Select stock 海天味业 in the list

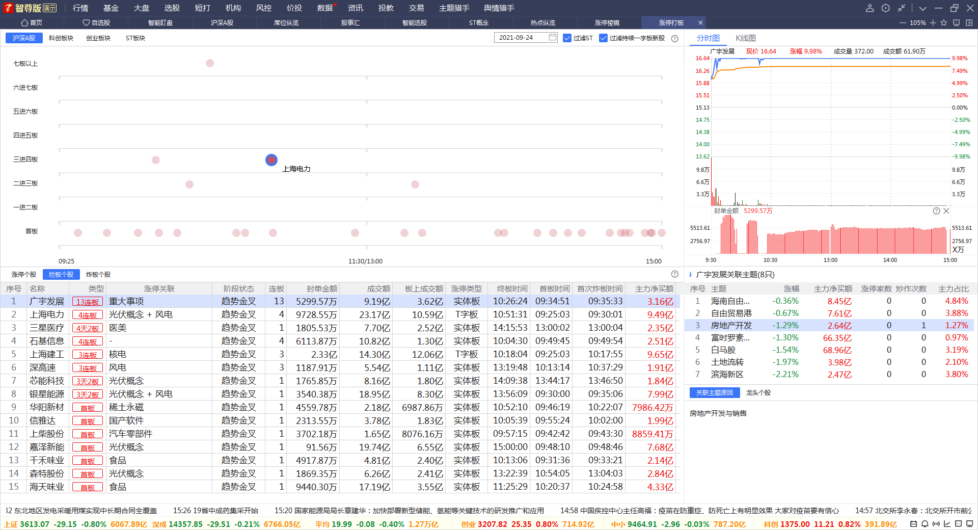tap(47, 487)
